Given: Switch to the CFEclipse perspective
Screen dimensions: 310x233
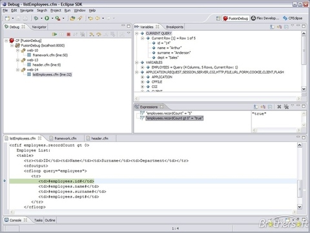Looking at the screenshot, I should coord(293,18).
